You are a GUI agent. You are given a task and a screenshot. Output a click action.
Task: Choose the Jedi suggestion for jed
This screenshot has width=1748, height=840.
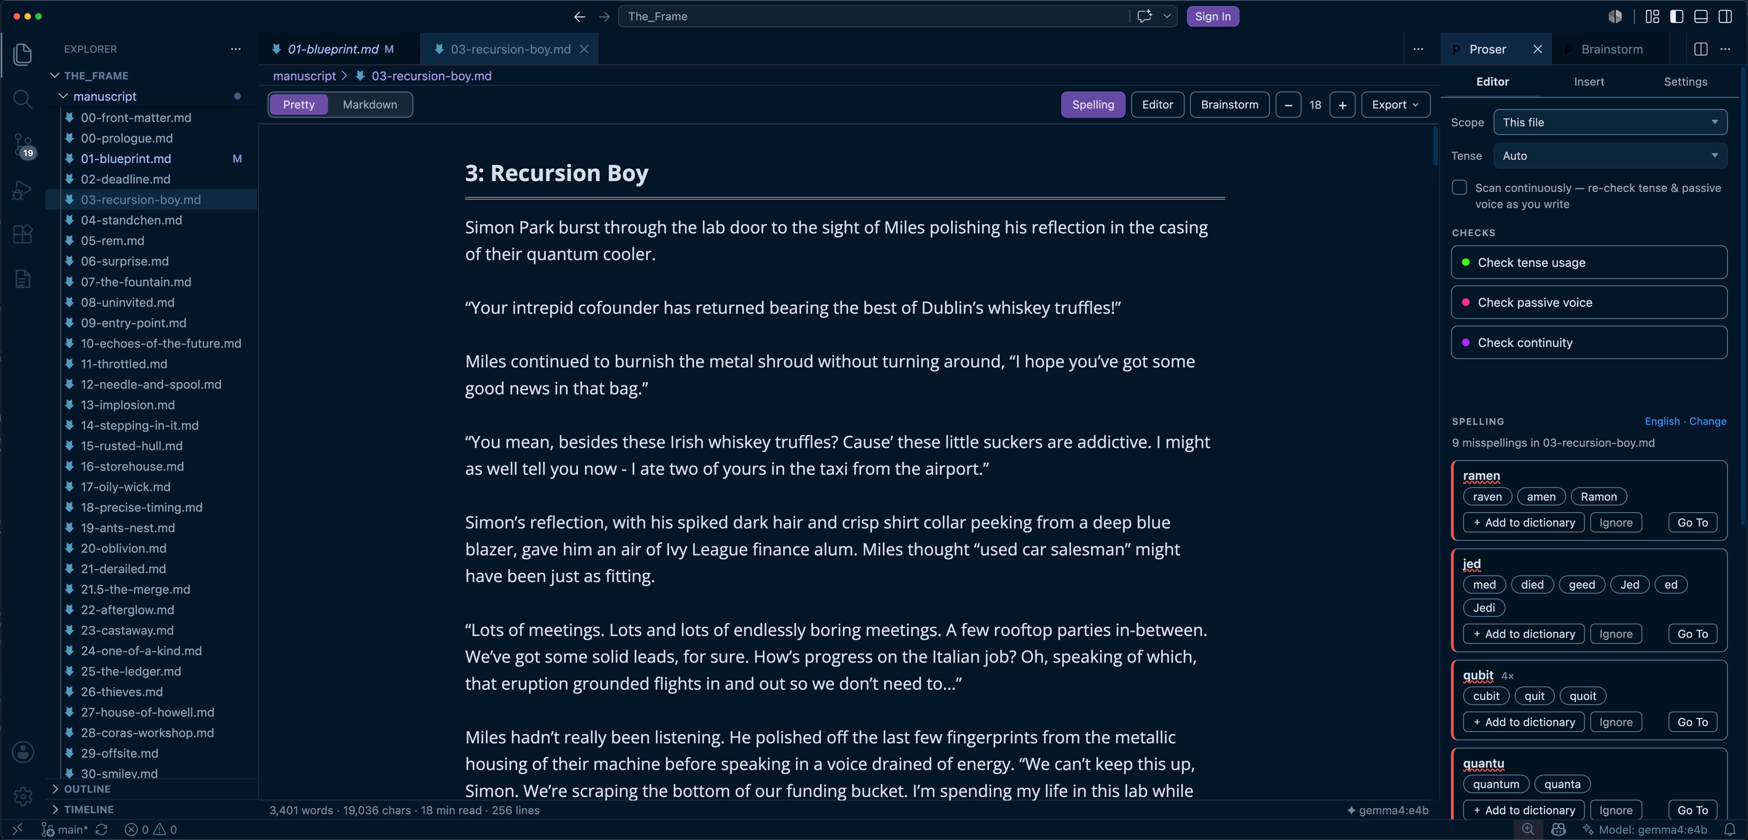(x=1483, y=607)
